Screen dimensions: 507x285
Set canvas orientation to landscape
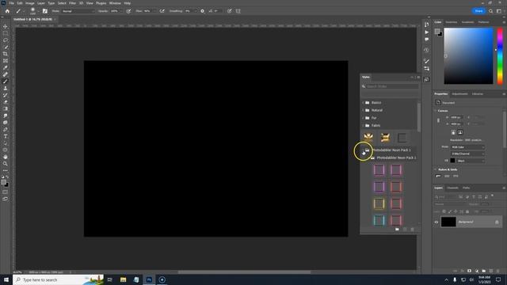pos(460,132)
